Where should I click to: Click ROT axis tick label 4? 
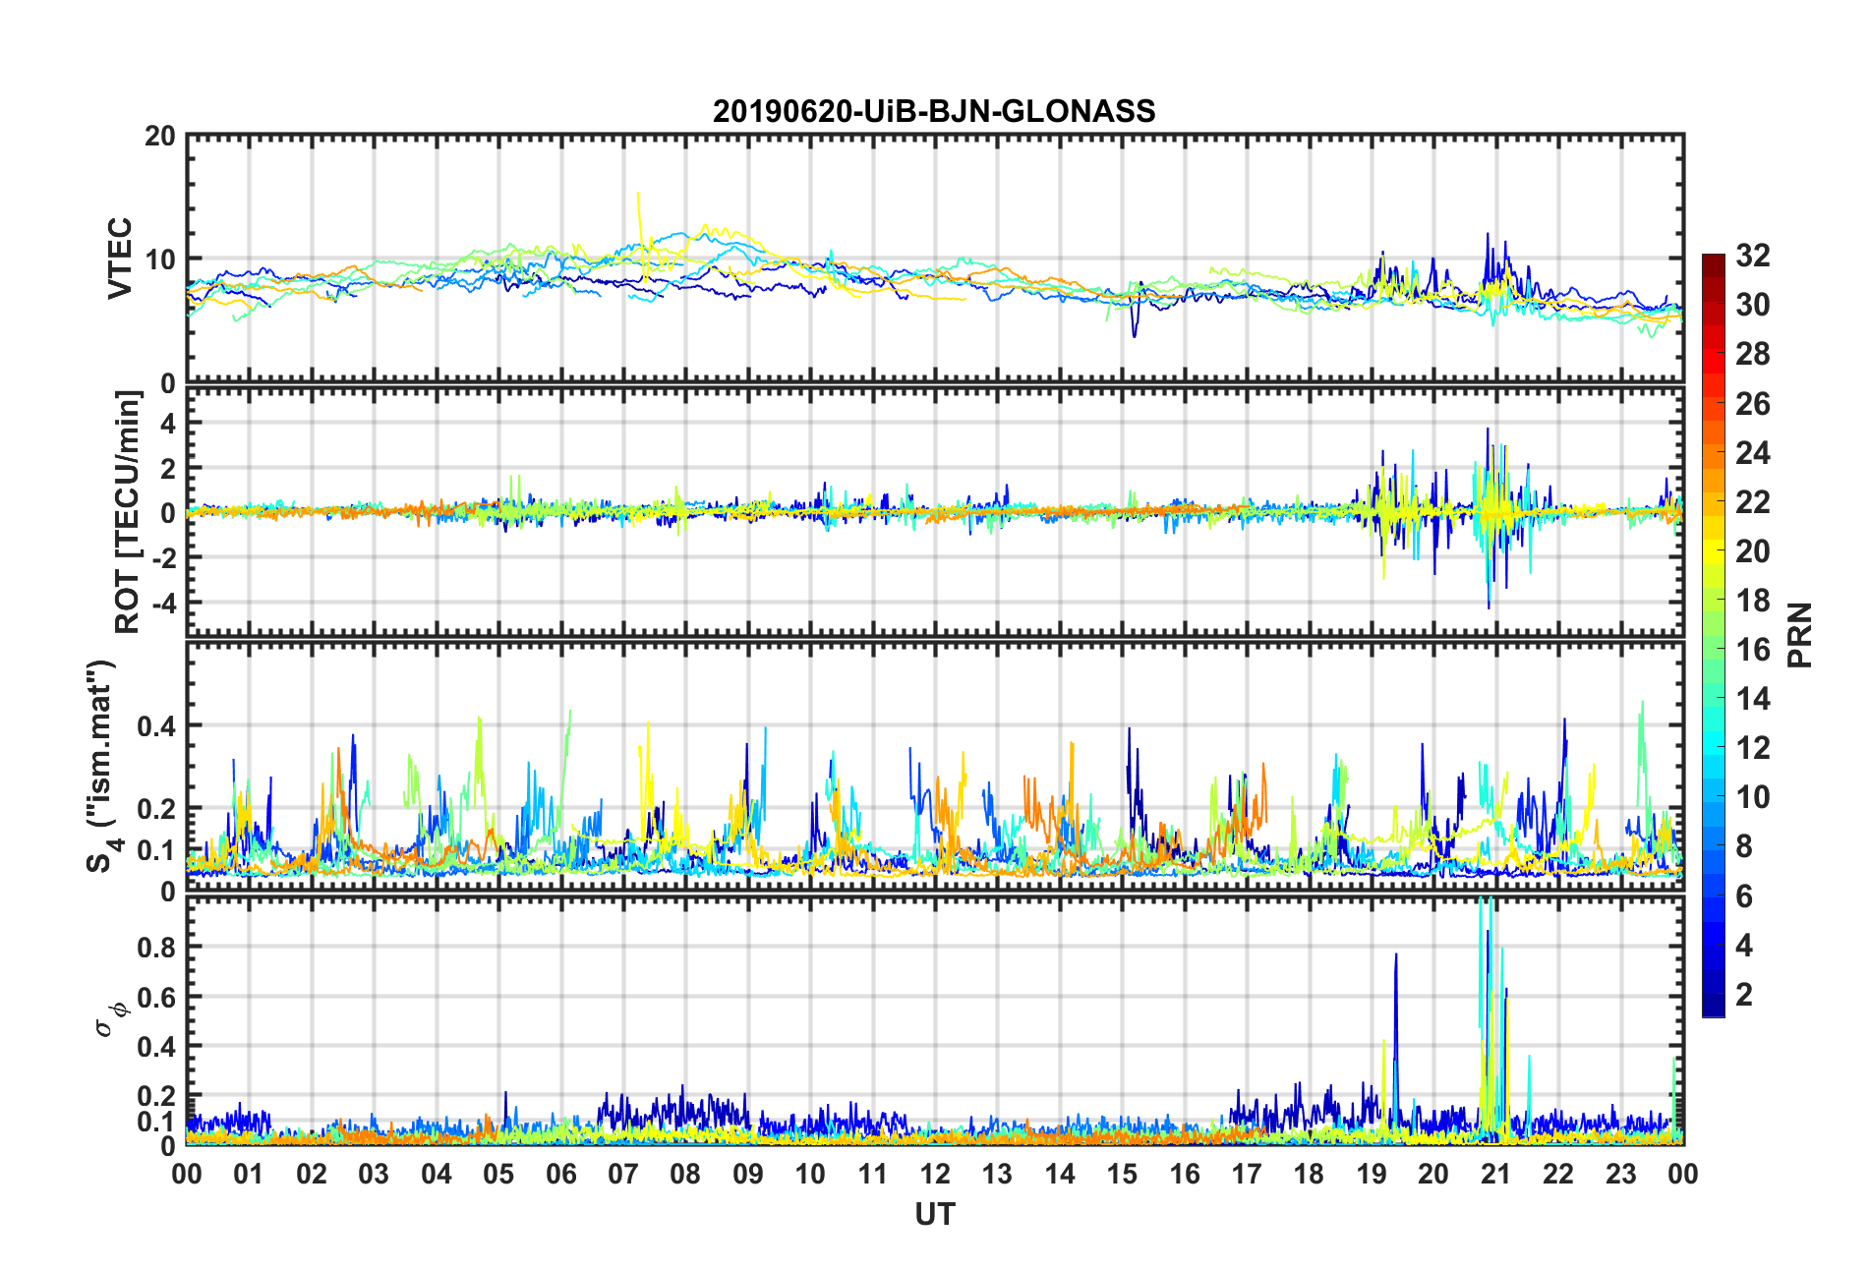click(168, 424)
